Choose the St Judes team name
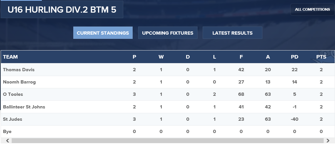Screen dimensions: 335x145 [12, 119]
